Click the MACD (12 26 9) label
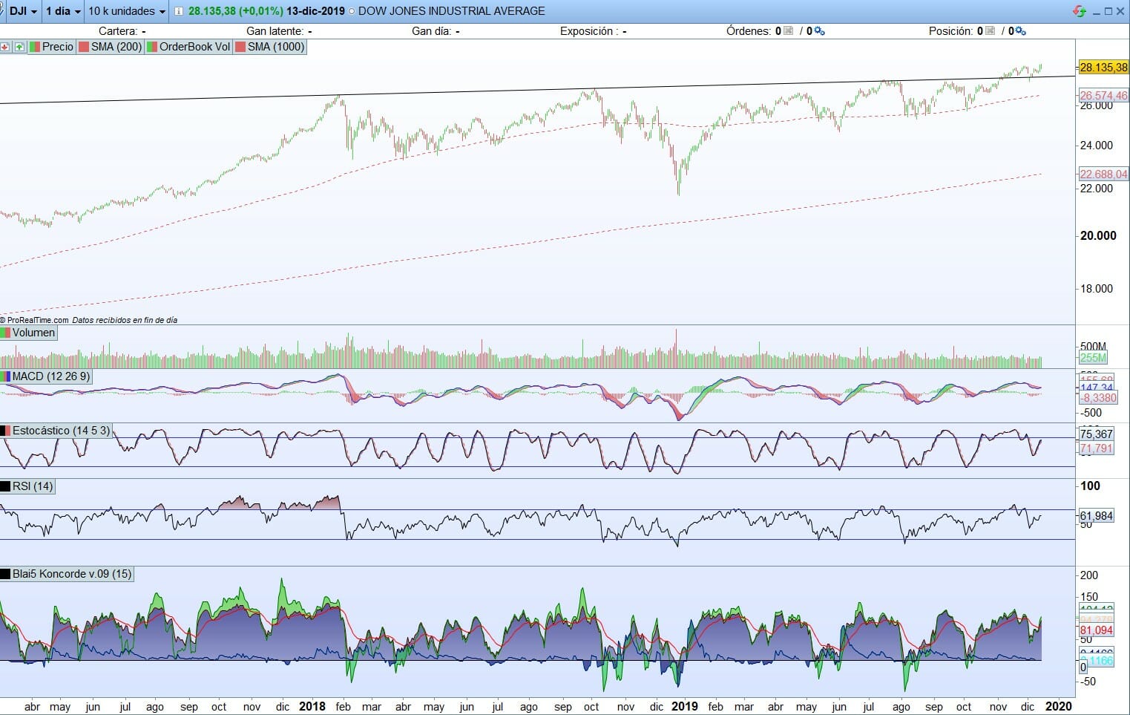Image resolution: width=1130 pixels, height=715 pixels. pos(46,376)
